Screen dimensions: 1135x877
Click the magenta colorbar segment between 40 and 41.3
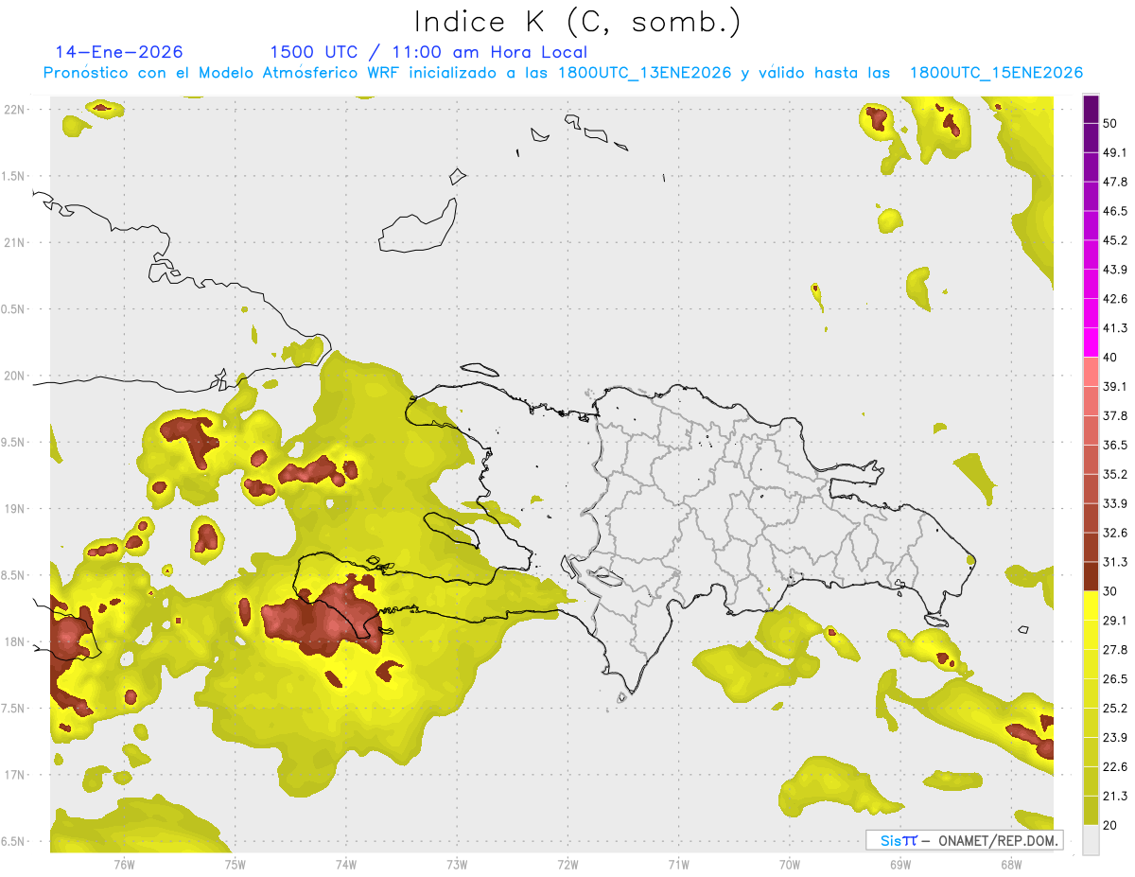click(1091, 342)
